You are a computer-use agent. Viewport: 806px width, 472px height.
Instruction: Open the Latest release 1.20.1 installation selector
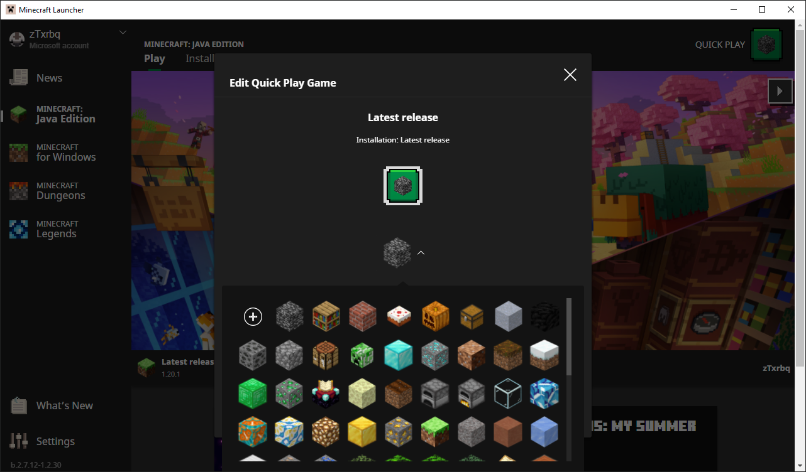click(175, 367)
